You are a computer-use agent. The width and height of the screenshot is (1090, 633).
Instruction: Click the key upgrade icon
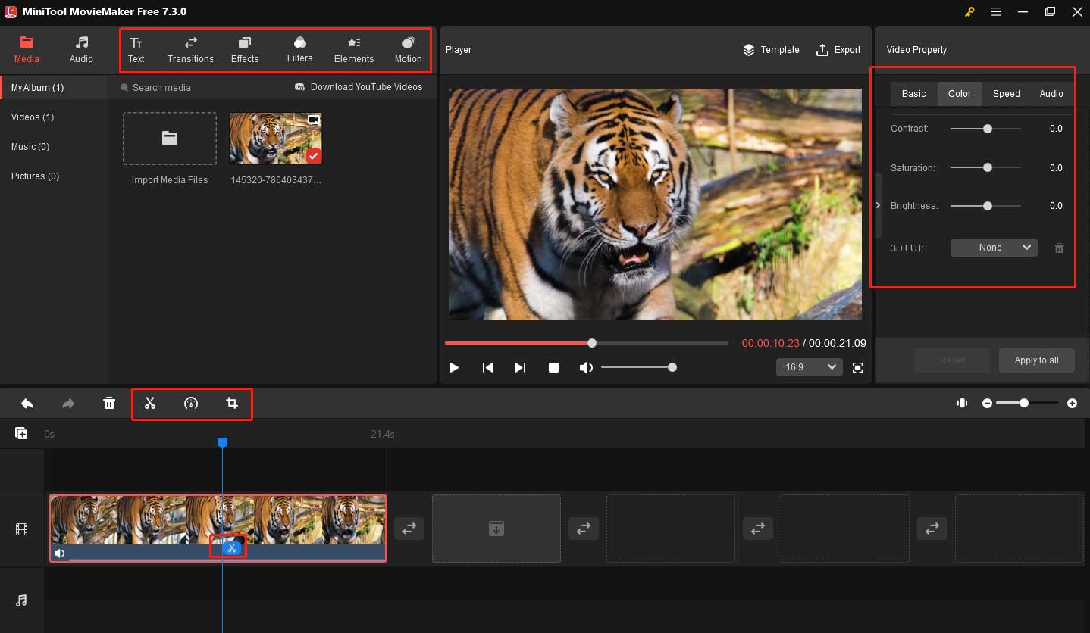(x=969, y=11)
